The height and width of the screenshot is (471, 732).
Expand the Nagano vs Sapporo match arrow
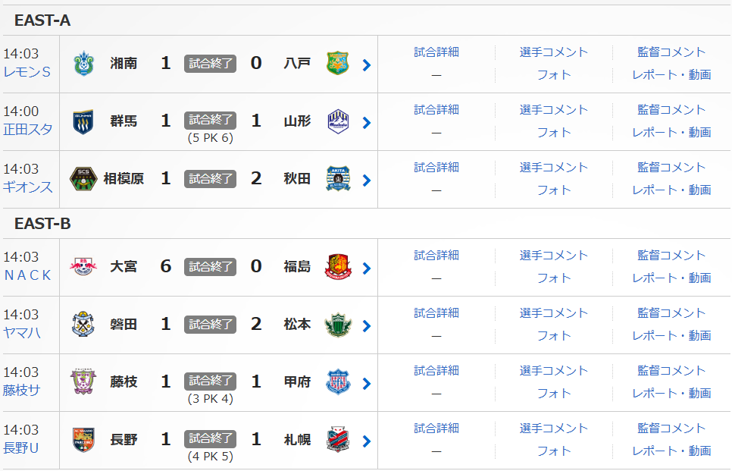[x=367, y=441]
